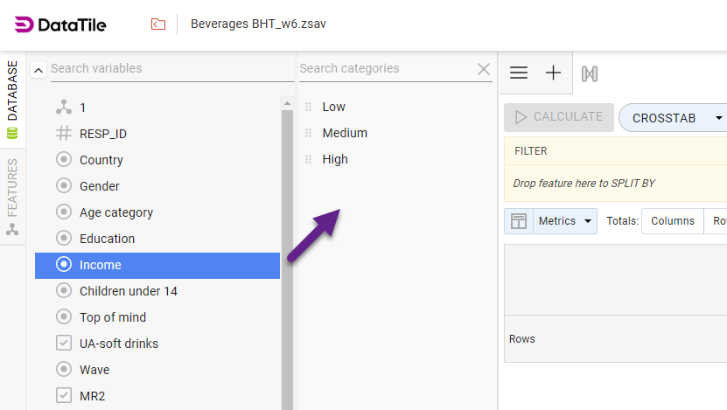
Task: Toggle the MR2 checkbox icon
Action: [x=63, y=396]
